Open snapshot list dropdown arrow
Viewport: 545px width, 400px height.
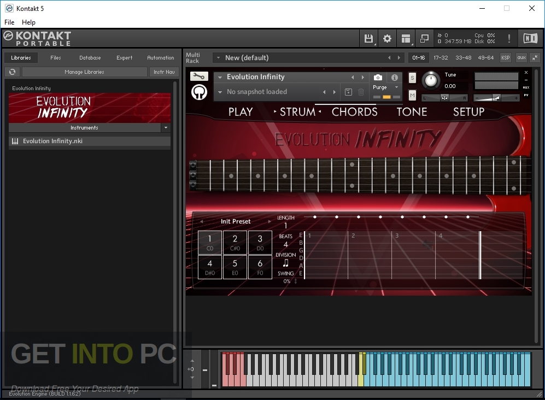click(220, 92)
